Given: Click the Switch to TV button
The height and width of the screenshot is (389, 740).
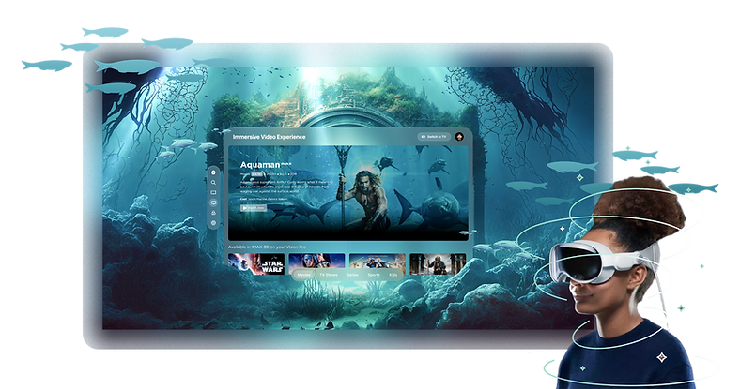Looking at the screenshot, I should point(434,137).
